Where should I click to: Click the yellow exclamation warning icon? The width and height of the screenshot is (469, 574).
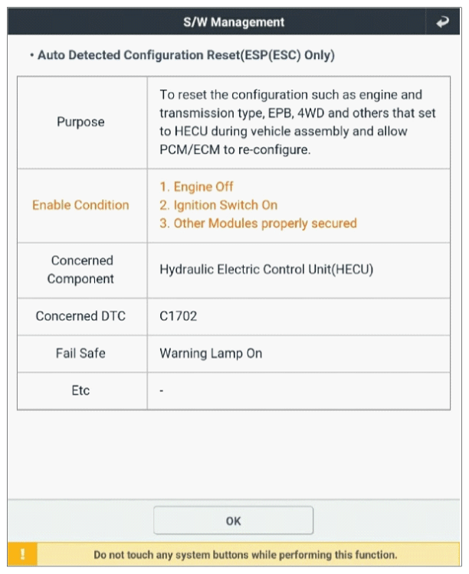pos(22,554)
